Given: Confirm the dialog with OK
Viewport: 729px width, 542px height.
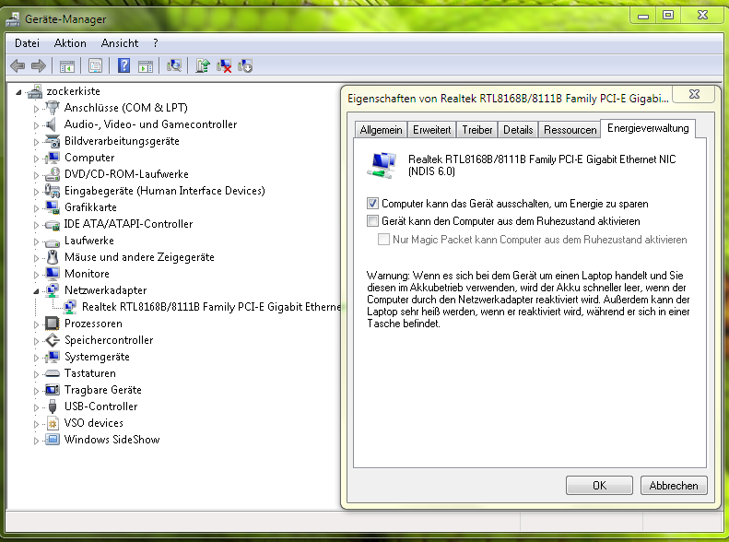Looking at the screenshot, I should (599, 485).
